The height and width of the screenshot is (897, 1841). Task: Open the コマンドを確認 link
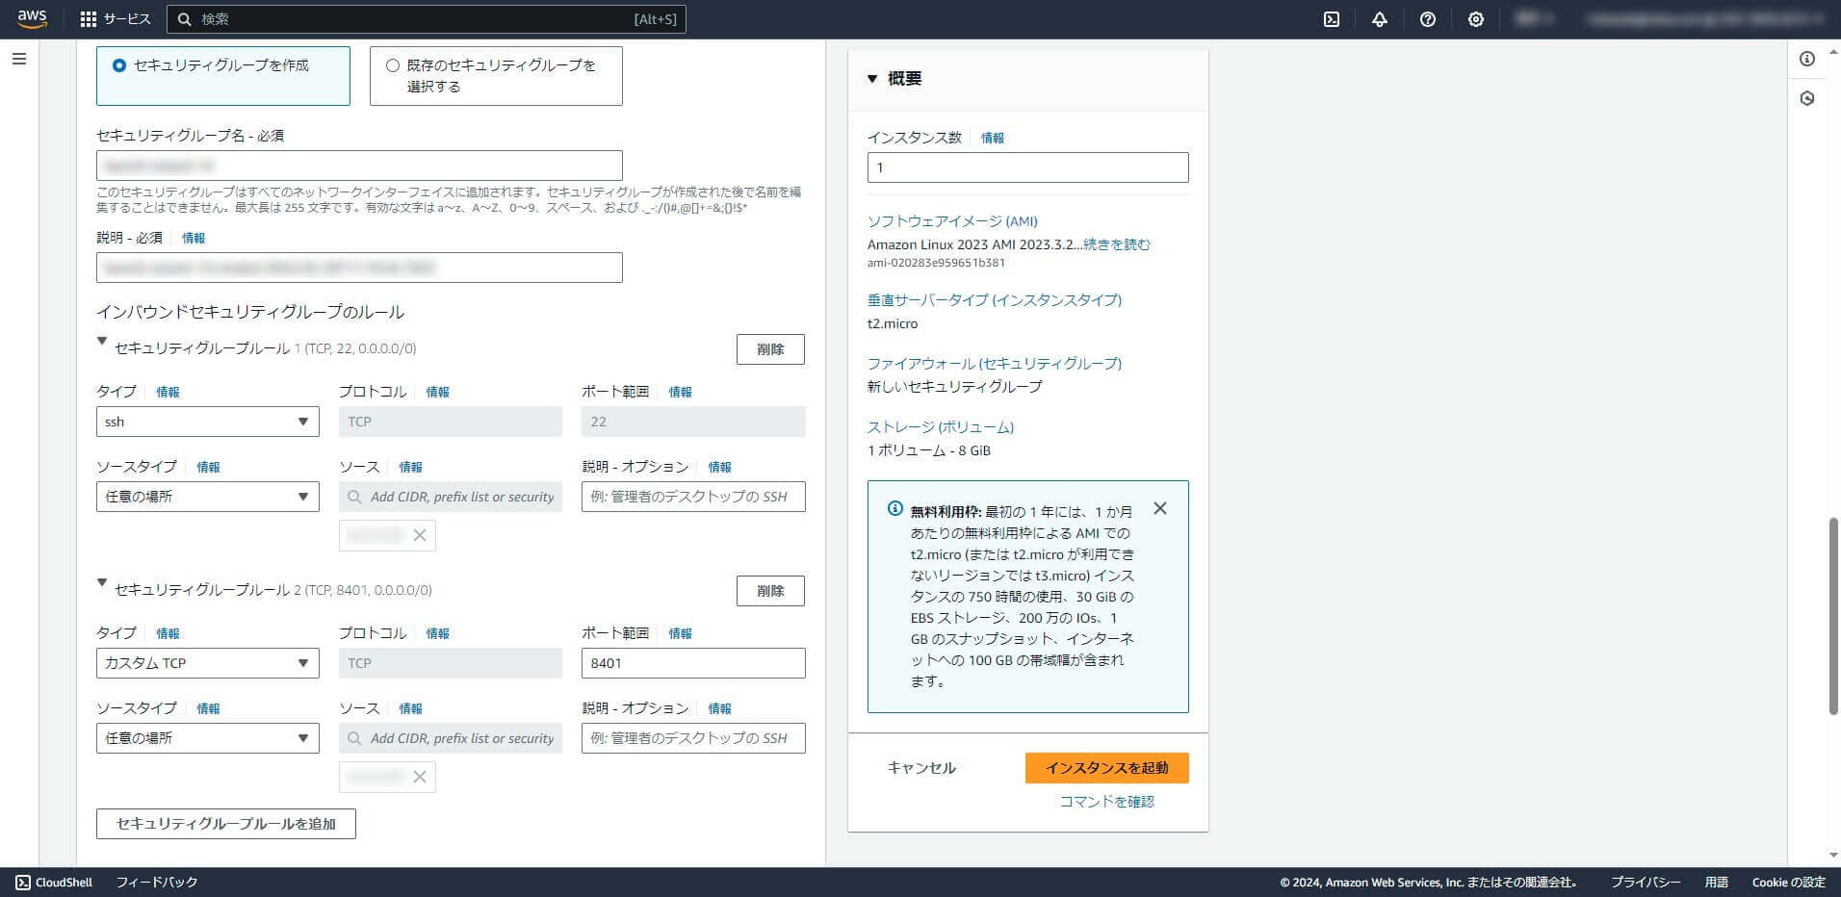pos(1106,802)
